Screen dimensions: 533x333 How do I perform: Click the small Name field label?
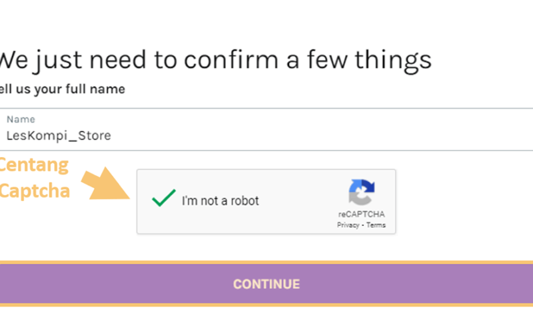pyautogui.click(x=21, y=119)
